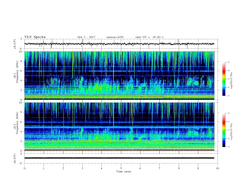Click the "8" tick on the time axis
The height and width of the screenshot is (189, 245).
pyautogui.click(x=179, y=168)
